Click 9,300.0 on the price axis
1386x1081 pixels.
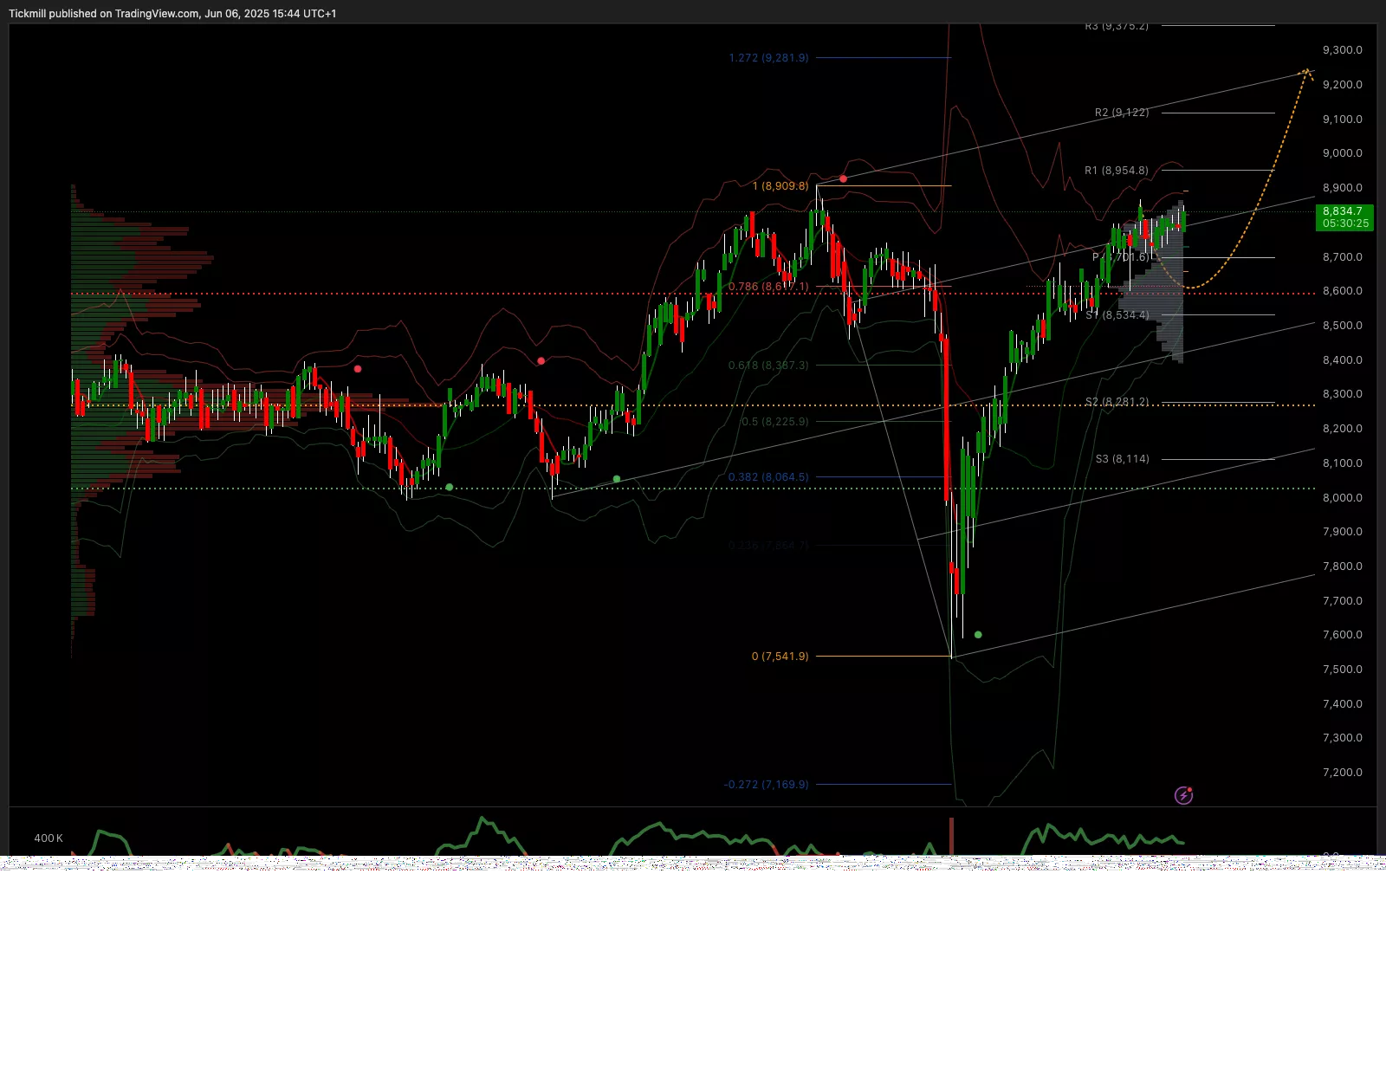click(1342, 50)
